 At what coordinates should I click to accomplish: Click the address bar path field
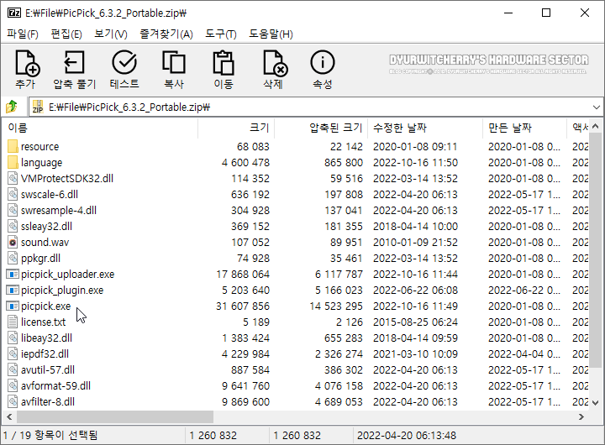coord(317,107)
